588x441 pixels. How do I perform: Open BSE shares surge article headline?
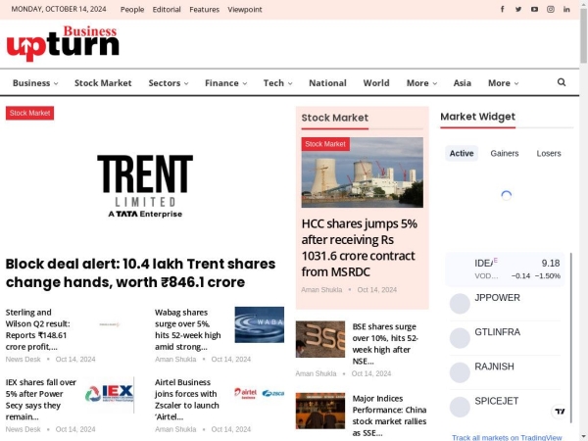(x=385, y=344)
